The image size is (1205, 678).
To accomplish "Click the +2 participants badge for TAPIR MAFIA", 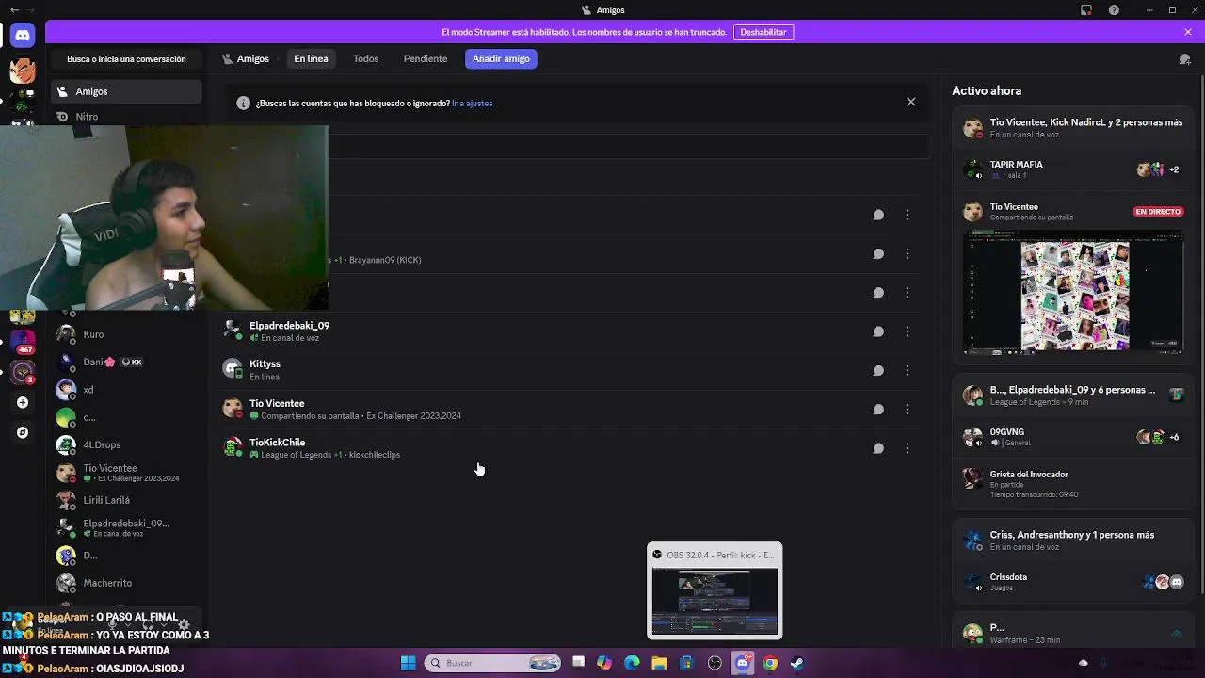I will tap(1174, 169).
